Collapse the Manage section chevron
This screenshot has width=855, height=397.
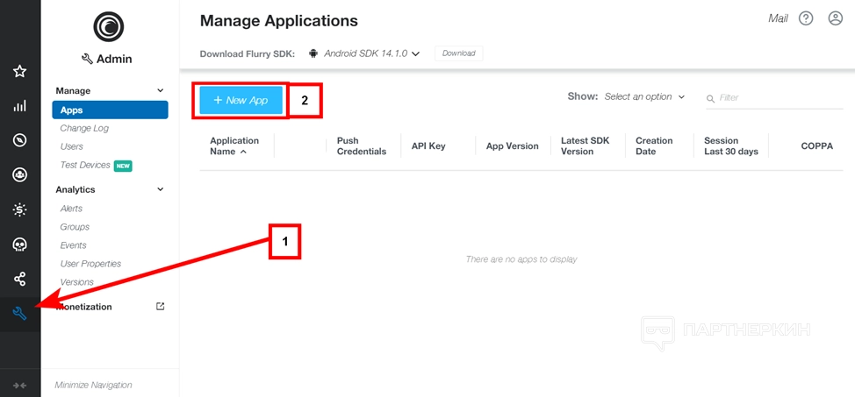(x=160, y=90)
